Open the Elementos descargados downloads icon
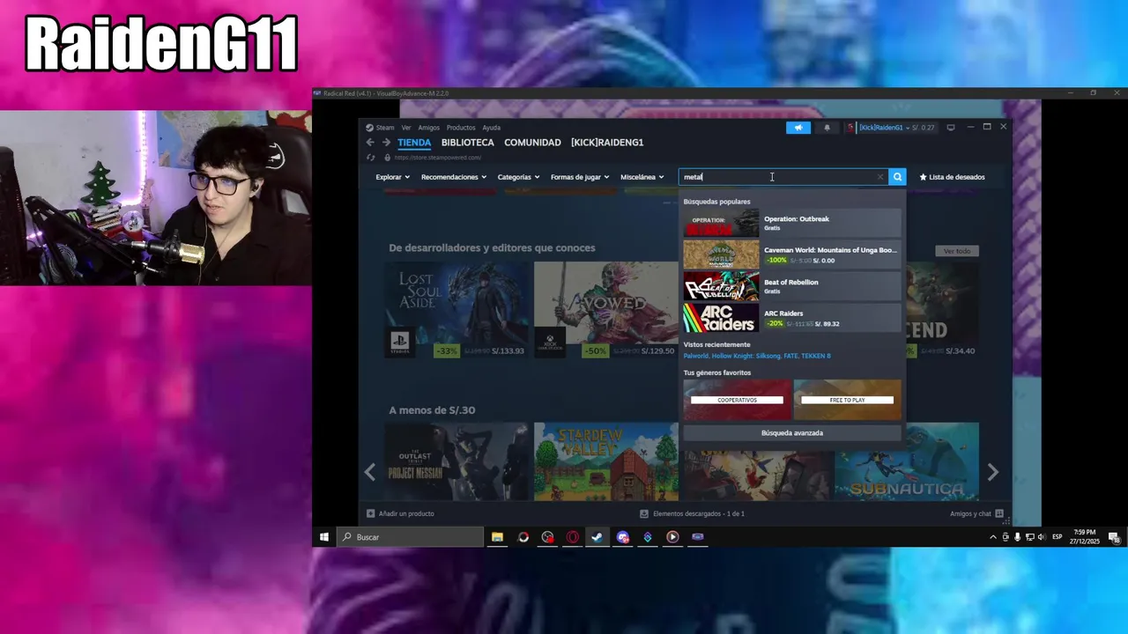This screenshot has width=1128, height=634. (x=644, y=513)
